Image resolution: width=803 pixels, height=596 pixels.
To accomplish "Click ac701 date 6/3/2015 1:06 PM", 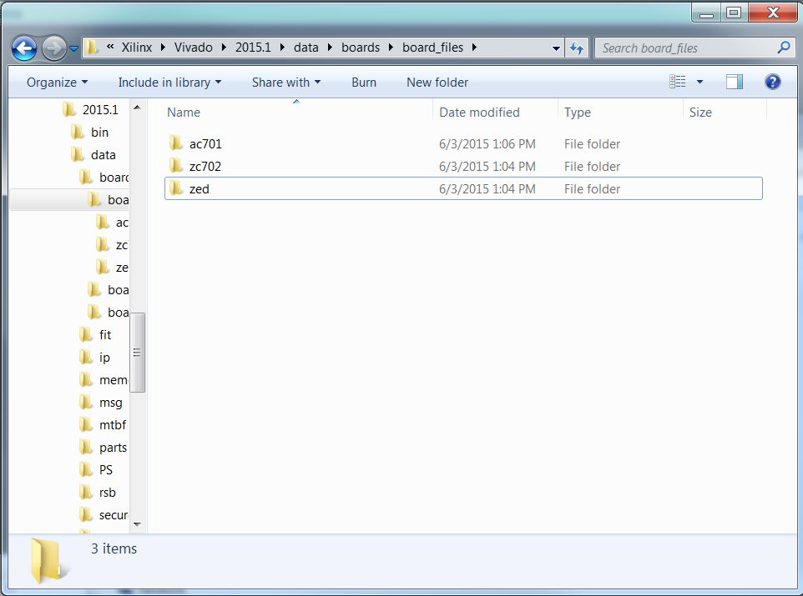I will pos(487,143).
